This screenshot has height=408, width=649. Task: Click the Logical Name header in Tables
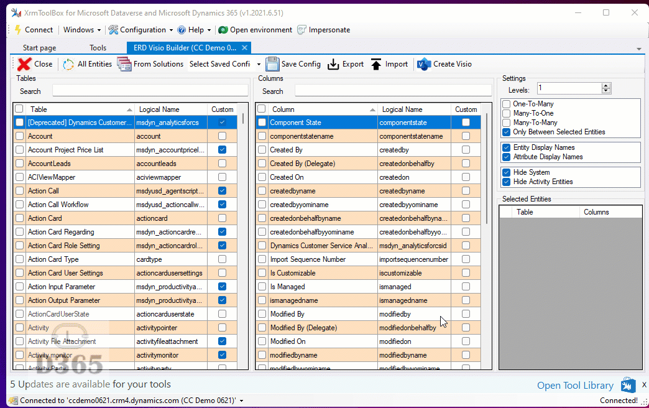170,109
